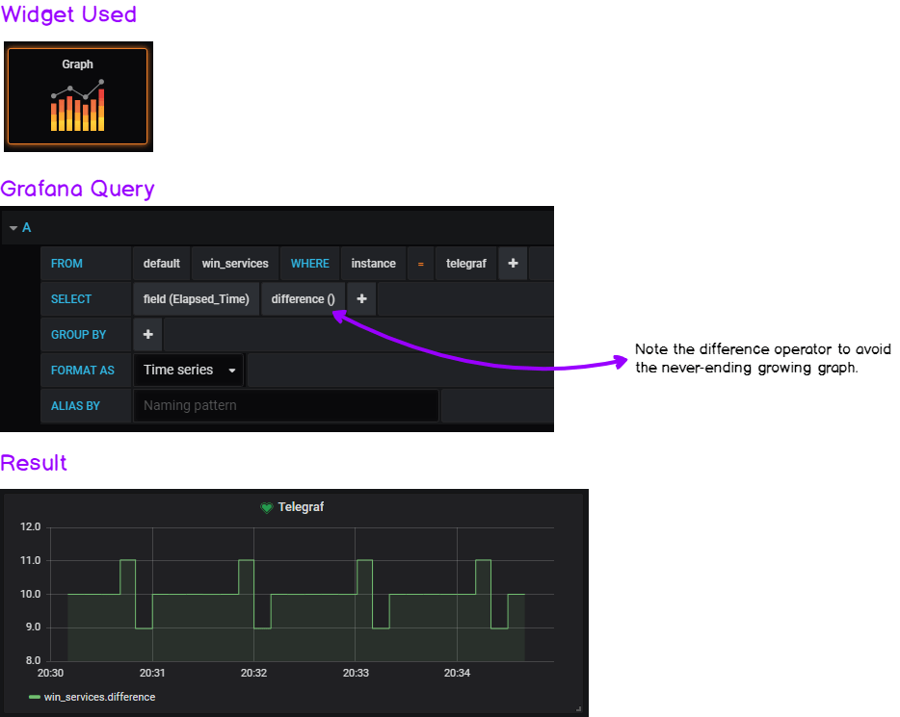
Task: Click the instance tag key
Action: (x=373, y=263)
